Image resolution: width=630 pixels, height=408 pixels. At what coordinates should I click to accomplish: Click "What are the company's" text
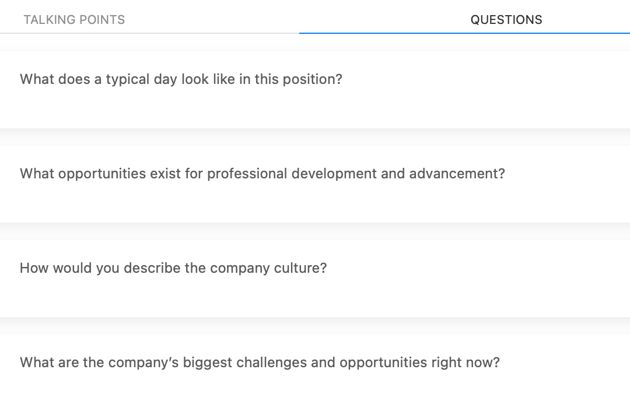tap(100, 363)
